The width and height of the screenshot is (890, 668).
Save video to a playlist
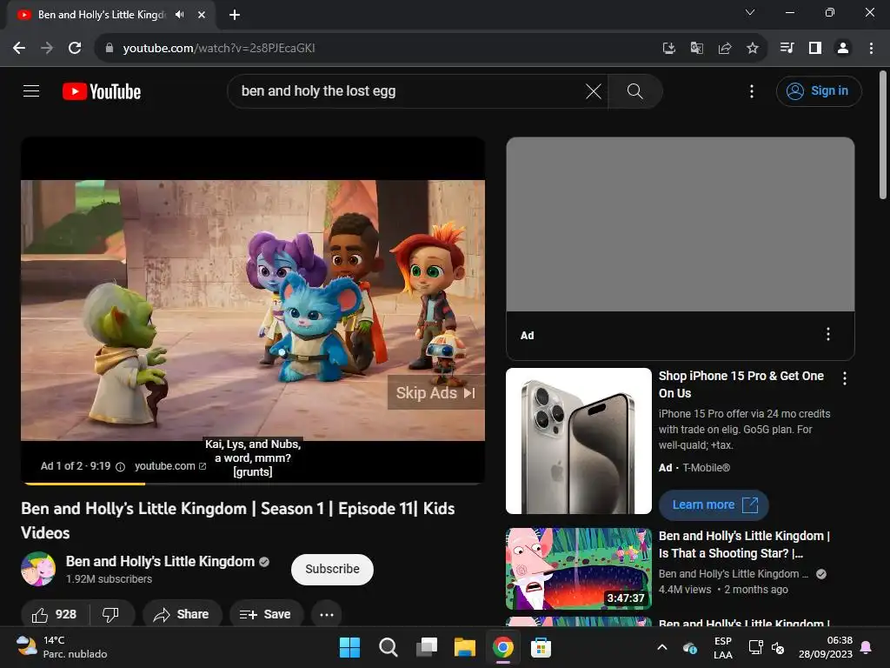(266, 614)
